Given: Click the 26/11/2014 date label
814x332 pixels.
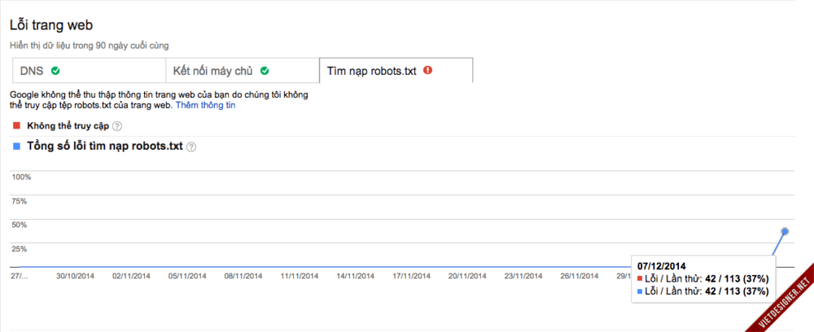Looking at the screenshot, I should (x=580, y=276).
